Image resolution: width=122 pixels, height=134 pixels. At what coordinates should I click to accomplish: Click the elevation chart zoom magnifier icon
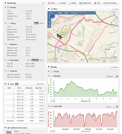click(54, 101)
